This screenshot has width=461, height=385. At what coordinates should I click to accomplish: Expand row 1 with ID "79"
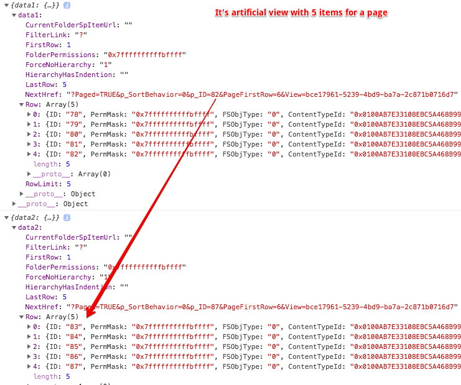tap(29, 124)
